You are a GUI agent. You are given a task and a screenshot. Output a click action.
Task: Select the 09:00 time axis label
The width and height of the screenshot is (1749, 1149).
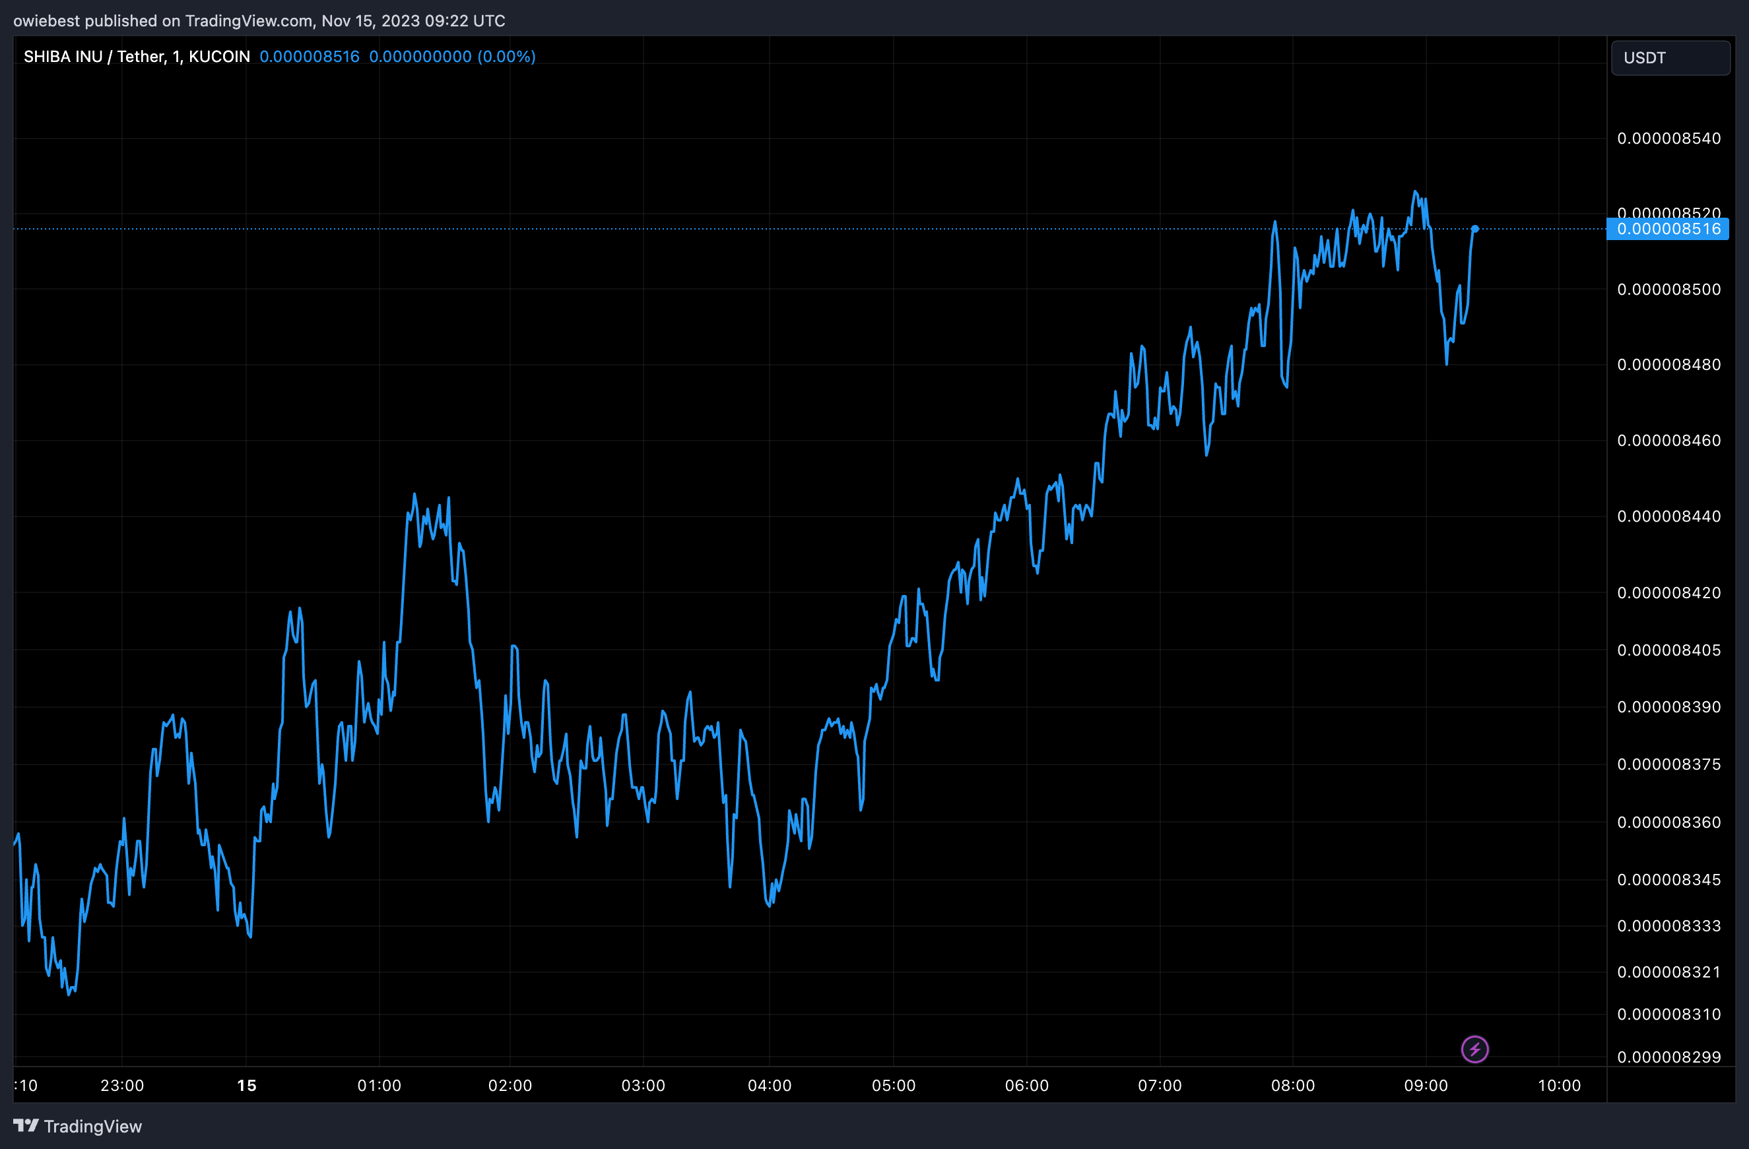coord(1426,1085)
